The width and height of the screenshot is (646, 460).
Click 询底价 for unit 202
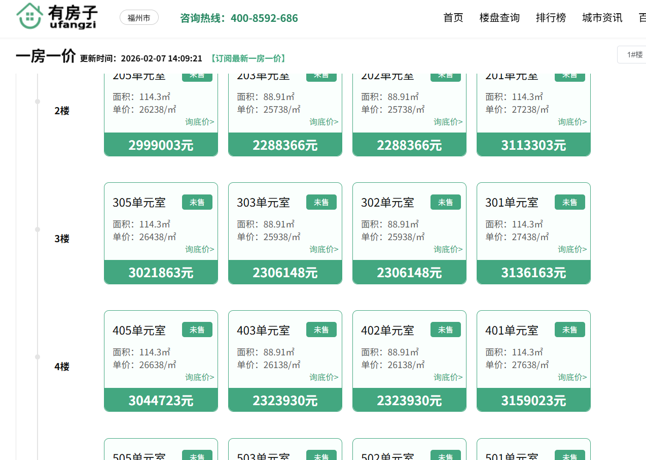tap(448, 122)
